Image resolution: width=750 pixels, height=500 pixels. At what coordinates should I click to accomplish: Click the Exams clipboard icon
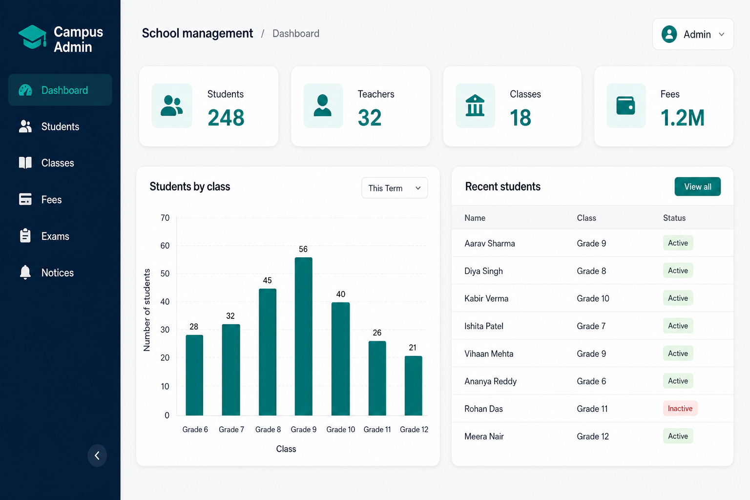[25, 236]
